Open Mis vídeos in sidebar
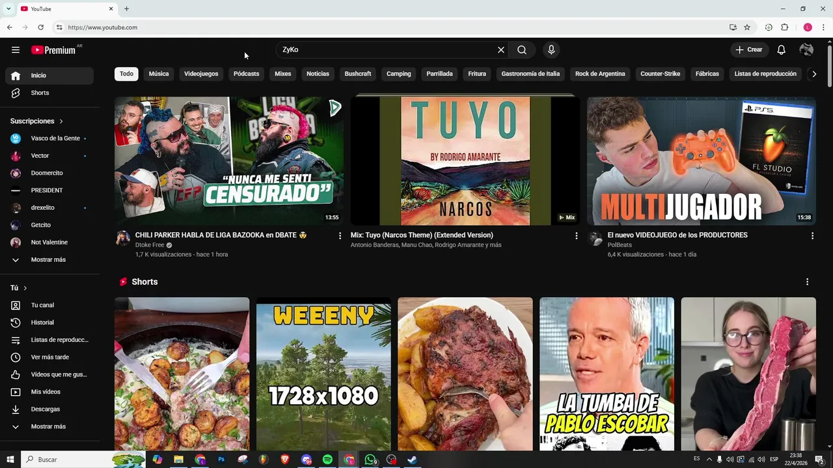 [49, 392]
